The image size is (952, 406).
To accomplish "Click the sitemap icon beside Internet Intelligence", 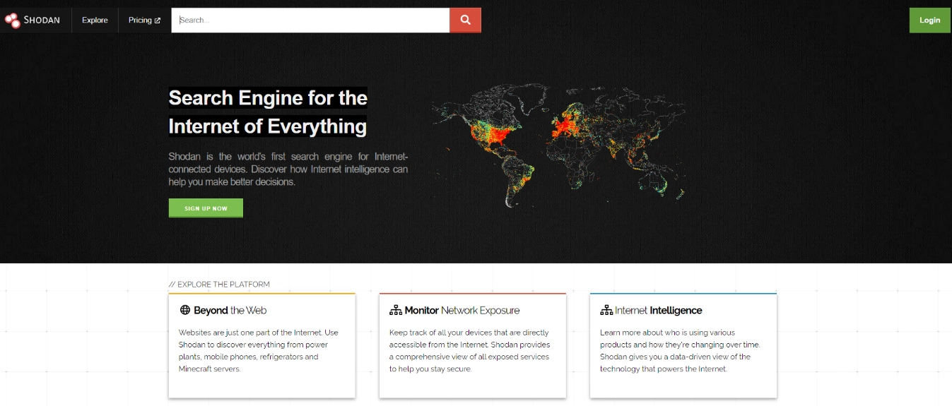I will click(606, 310).
